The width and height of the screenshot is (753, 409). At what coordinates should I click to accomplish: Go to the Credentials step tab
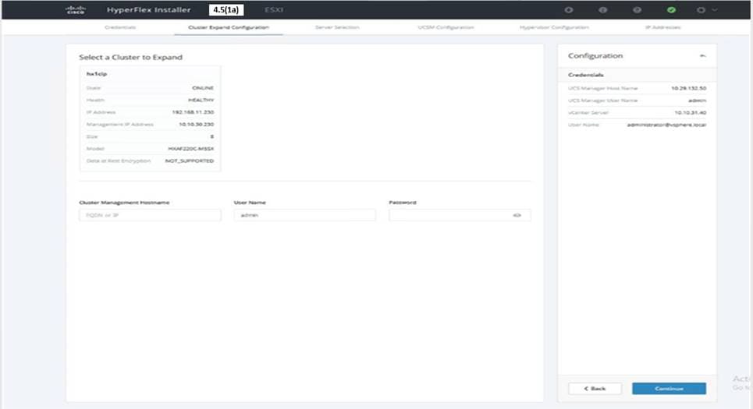pos(120,27)
